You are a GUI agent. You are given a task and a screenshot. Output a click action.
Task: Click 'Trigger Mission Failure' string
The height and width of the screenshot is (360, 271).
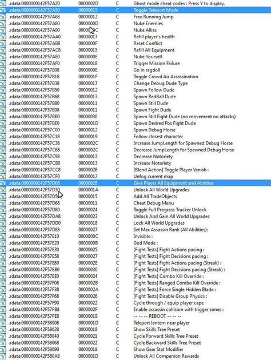(x=157, y=63)
